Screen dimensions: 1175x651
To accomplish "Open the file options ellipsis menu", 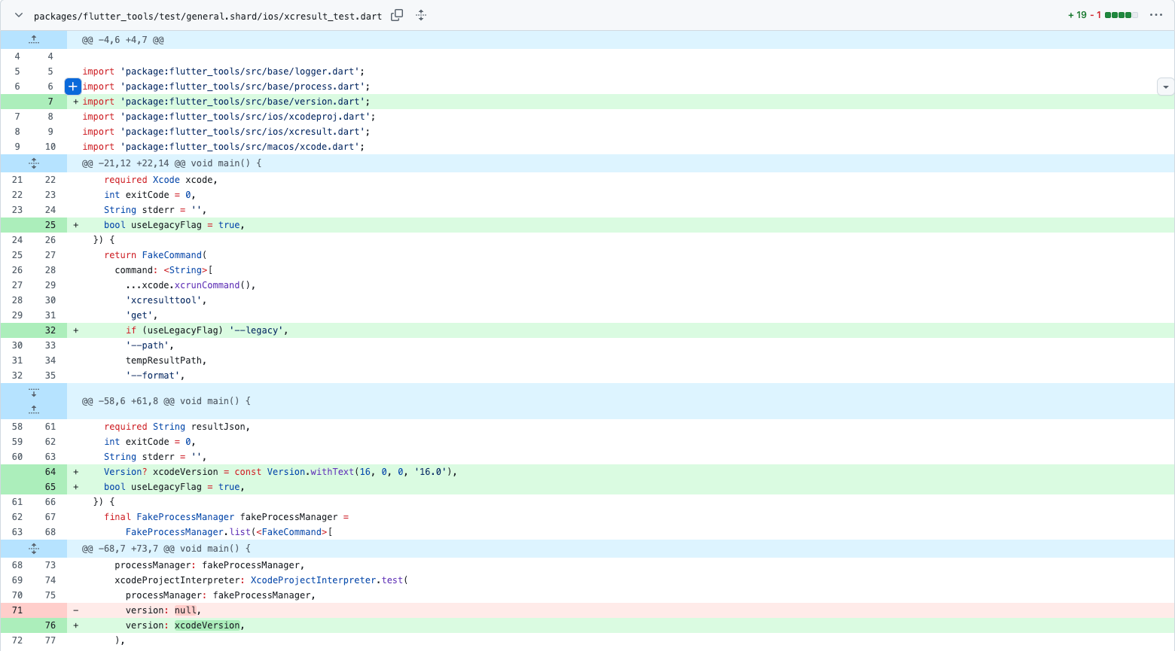I will [x=1156, y=15].
